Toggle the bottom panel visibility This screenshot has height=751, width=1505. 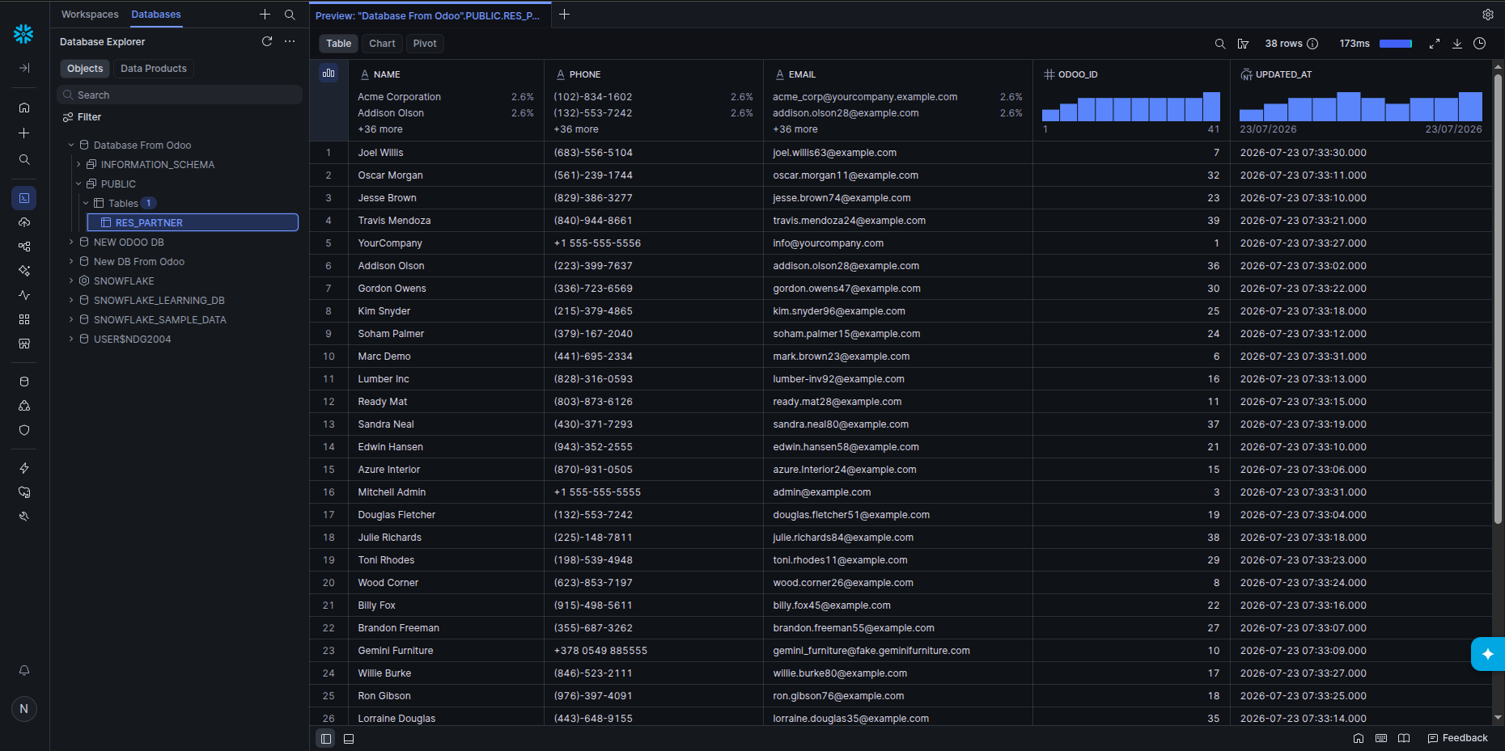349,738
